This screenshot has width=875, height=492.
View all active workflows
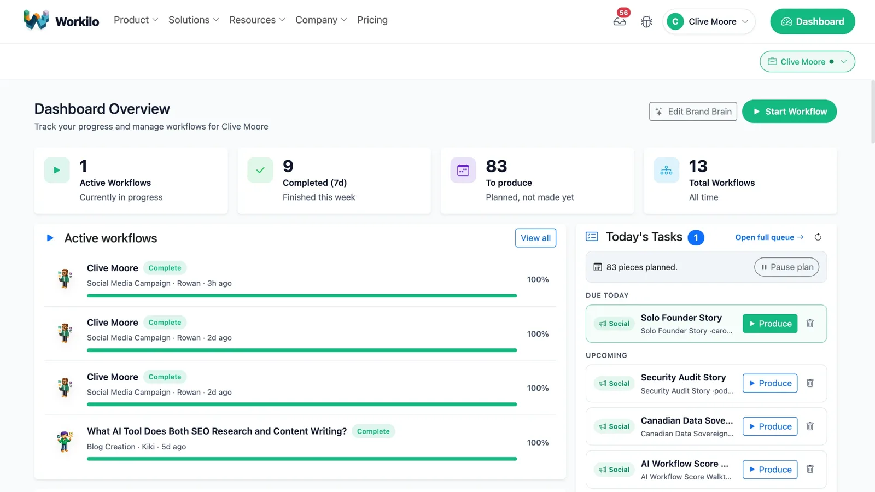(x=535, y=238)
